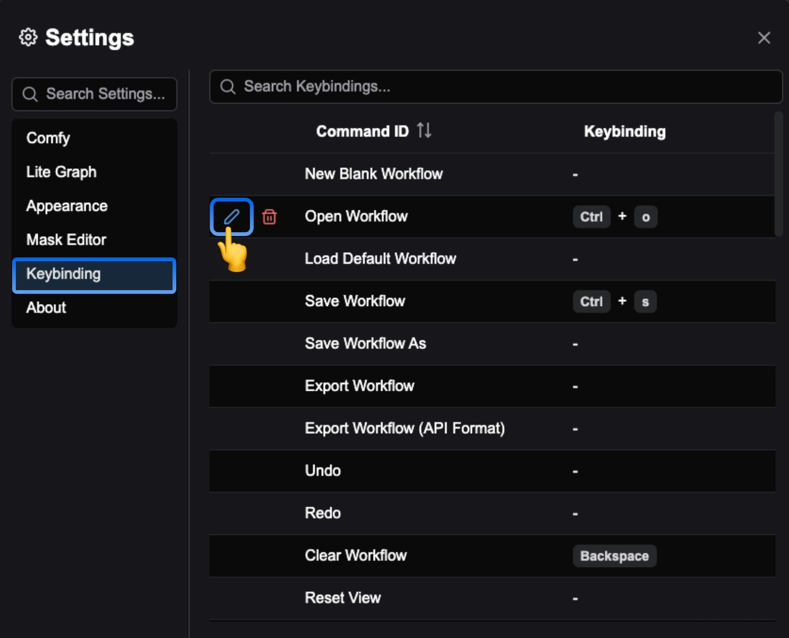Click the trash icon to delete Open Workflow shortcut
The image size is (789, 638).
[x=270, y=216]
